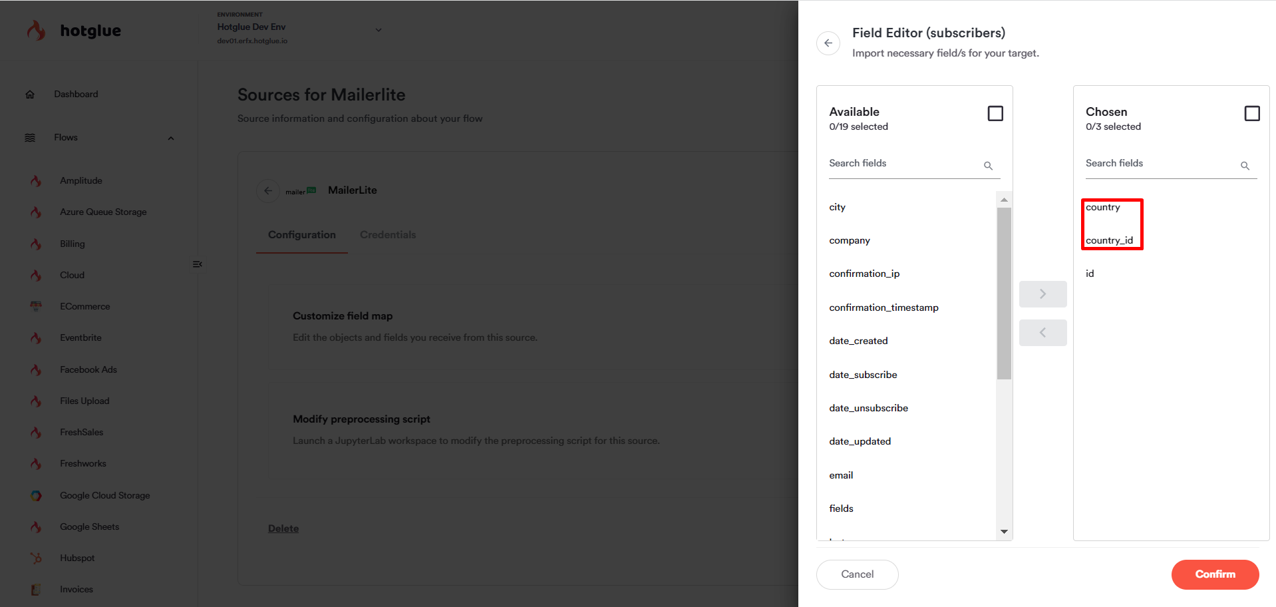Viewport: 1276px width, 607px height.
Task: Click the FreshSales flow icon
Action: click(x=36, y=433)
